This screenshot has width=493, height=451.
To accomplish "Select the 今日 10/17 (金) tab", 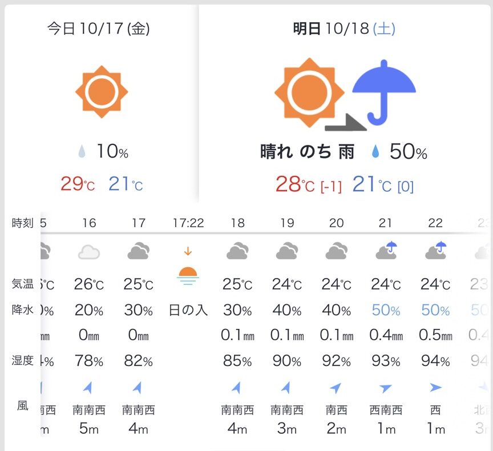I will pos(99,30).
